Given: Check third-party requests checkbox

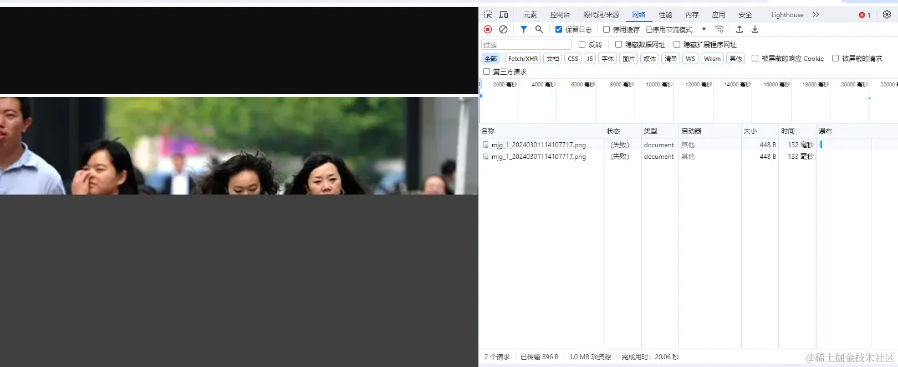Looking at the screenshot, I should (487, 71).
